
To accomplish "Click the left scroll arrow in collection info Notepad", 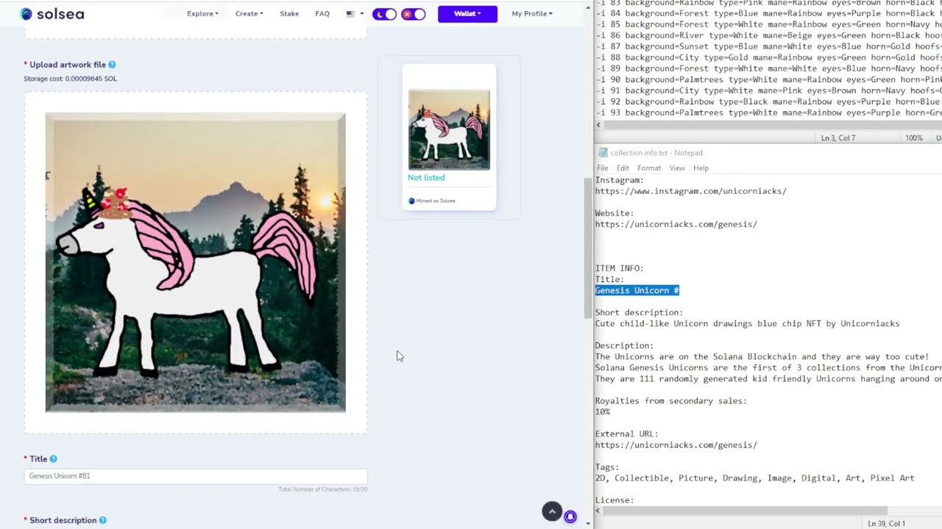I will [599, 511].
